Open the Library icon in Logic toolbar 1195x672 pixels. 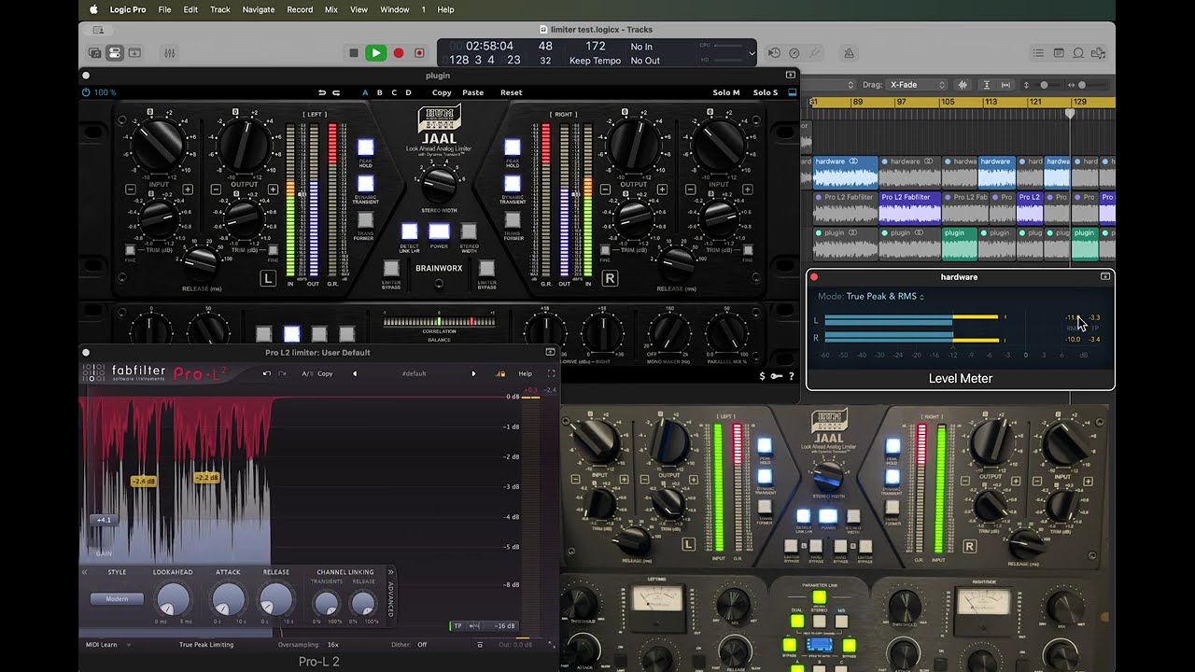[94, 53]
